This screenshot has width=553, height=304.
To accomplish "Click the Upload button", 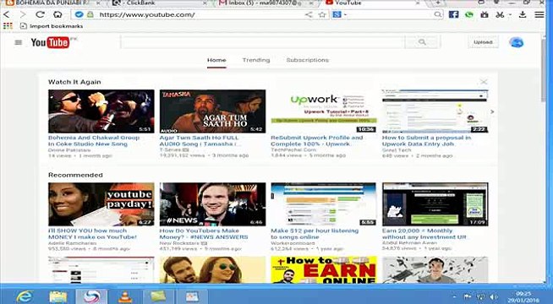I will point(483,42).
